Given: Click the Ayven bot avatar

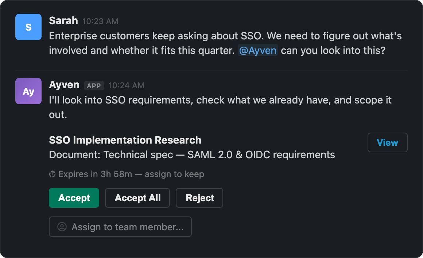Looking at the screenshot, I should [x=28, y=91].
